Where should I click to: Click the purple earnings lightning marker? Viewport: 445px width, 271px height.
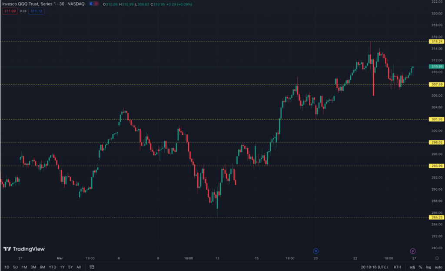(413, 251)
